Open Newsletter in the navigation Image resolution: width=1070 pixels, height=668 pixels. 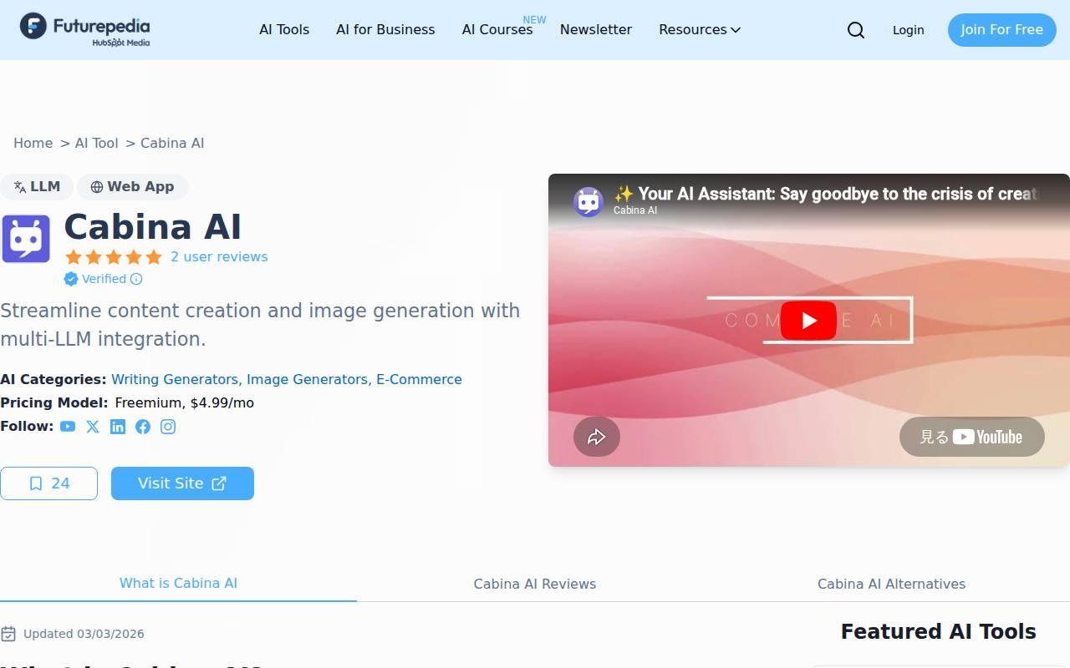596,30
